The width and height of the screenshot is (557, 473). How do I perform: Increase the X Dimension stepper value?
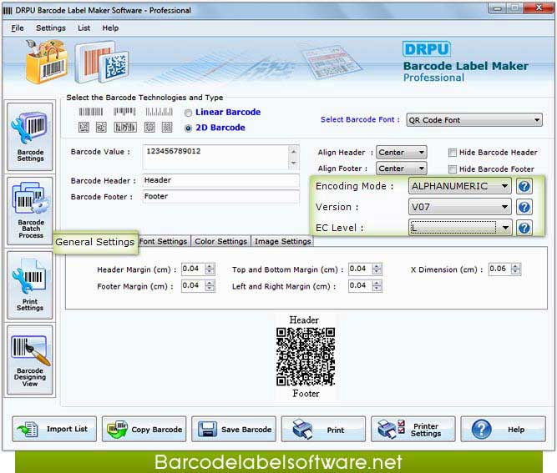(516, 266)
